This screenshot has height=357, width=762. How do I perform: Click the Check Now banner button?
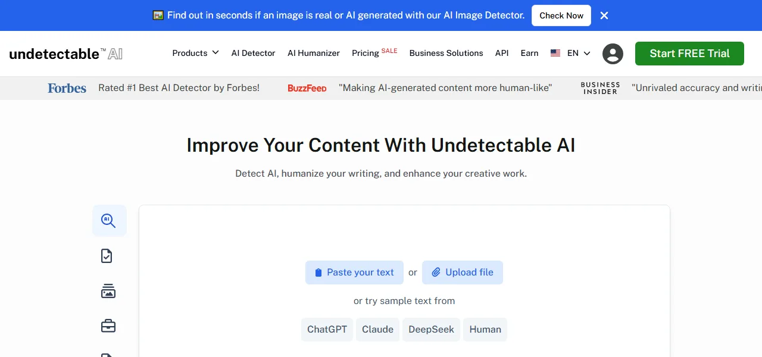tap(561, 15)
